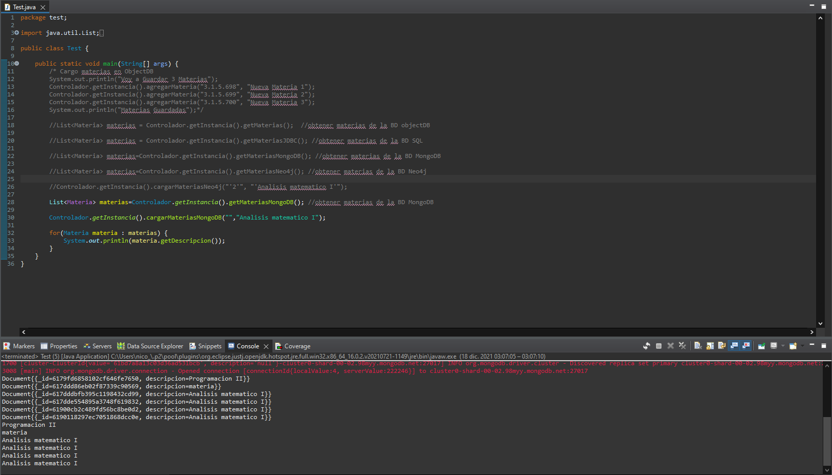This screenshot has width=832, height=475.
Task: Click the Display Selected Console monitor icon
Action: (773, 346)
